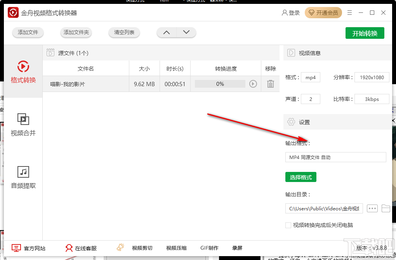Click the move-down chevron button
Screen dimensions: 396x260
click(x=186, y=33)
